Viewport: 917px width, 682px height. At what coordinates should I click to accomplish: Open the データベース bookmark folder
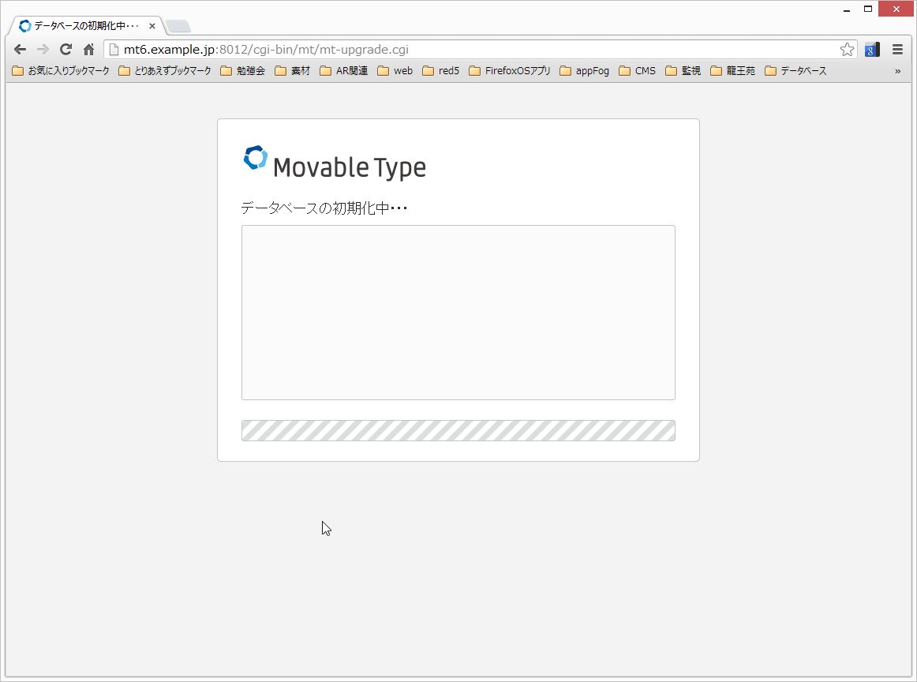796,71
